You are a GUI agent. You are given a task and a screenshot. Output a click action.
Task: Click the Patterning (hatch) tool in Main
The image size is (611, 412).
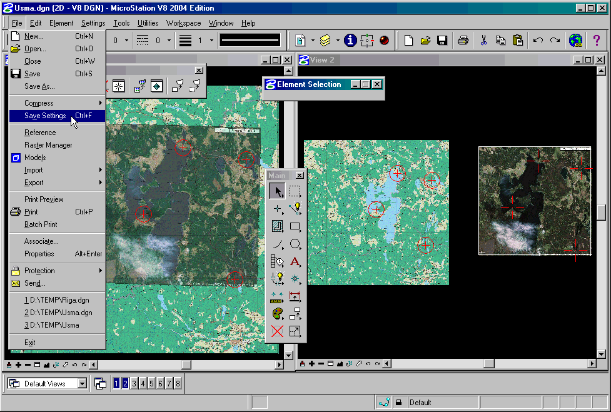point(277,226)
